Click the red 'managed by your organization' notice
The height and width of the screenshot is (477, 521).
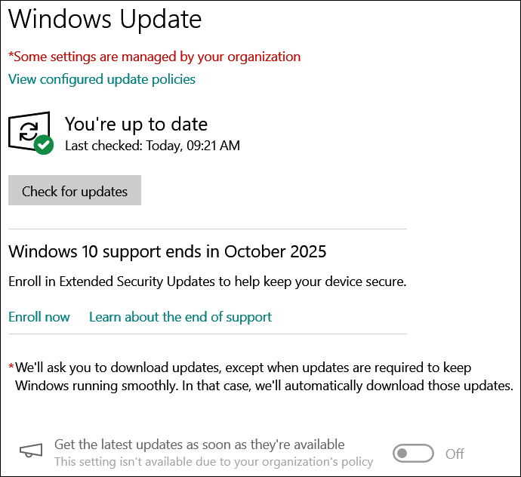154,57
